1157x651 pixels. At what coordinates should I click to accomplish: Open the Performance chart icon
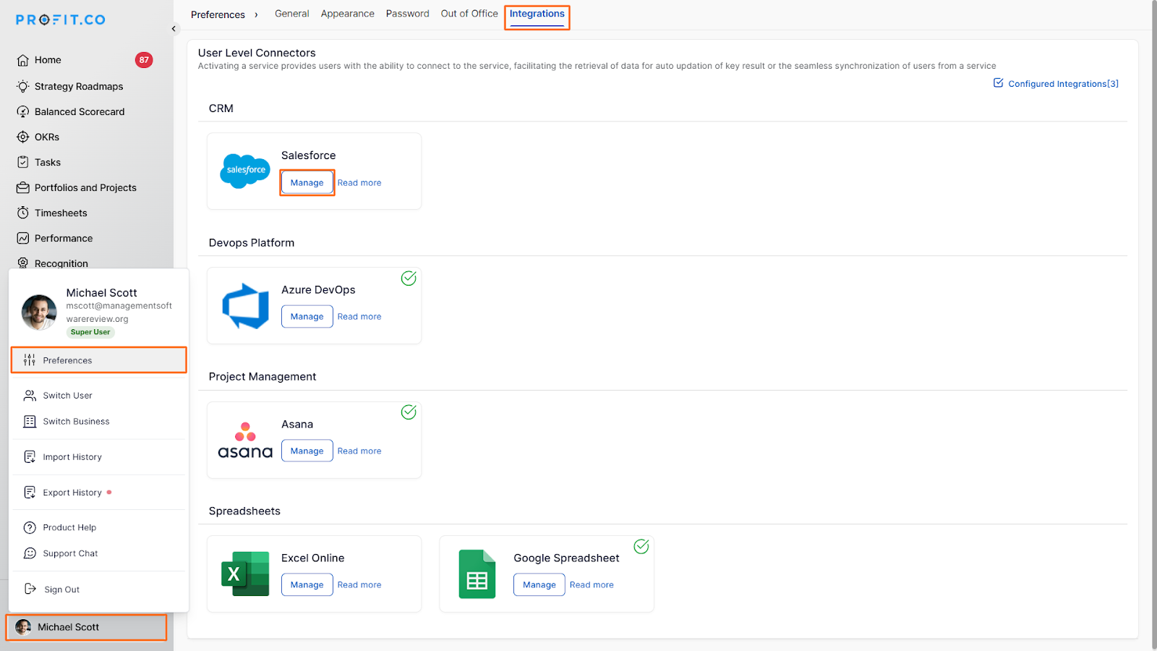point(23,238)
